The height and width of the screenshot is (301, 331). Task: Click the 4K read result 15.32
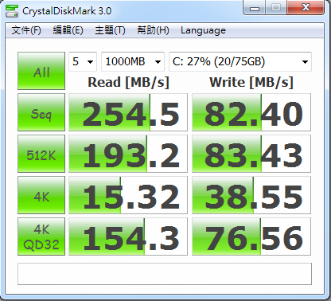[128, 195]
